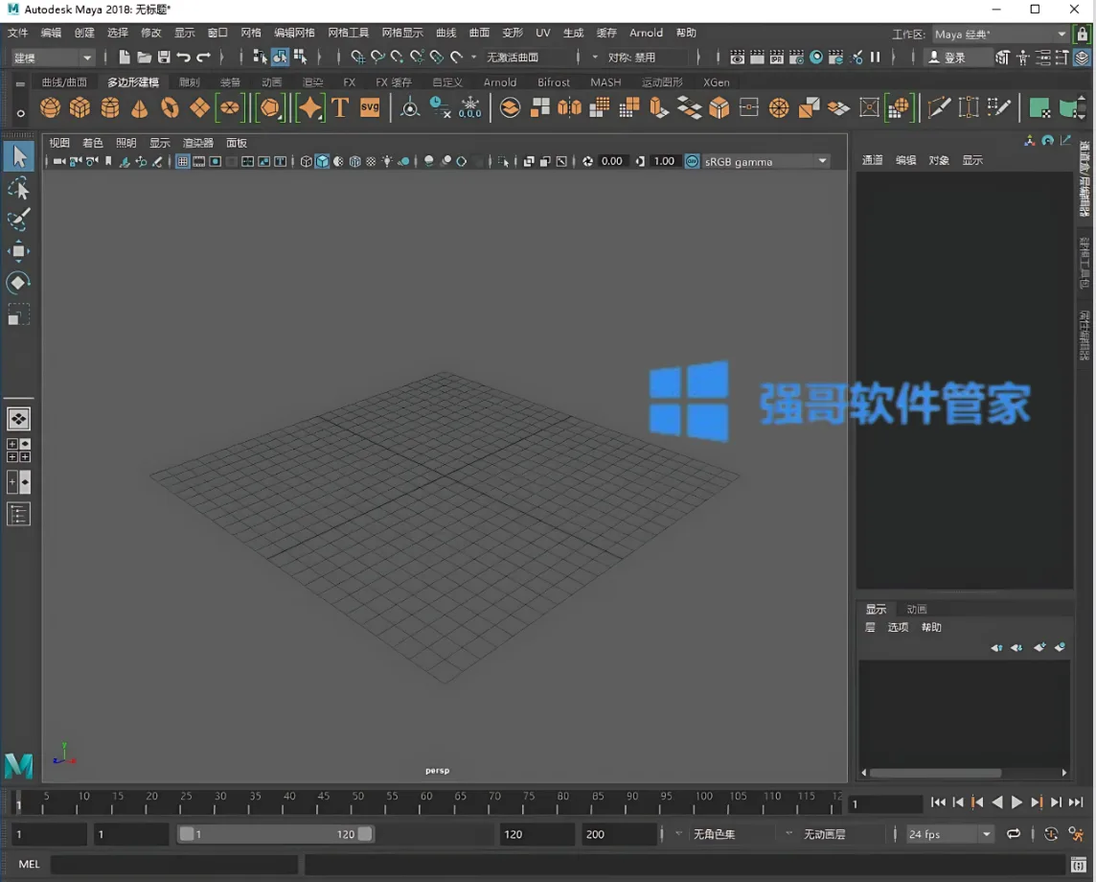
Task: Toggle wireframe shading in viewport
Action: [307, 162]
